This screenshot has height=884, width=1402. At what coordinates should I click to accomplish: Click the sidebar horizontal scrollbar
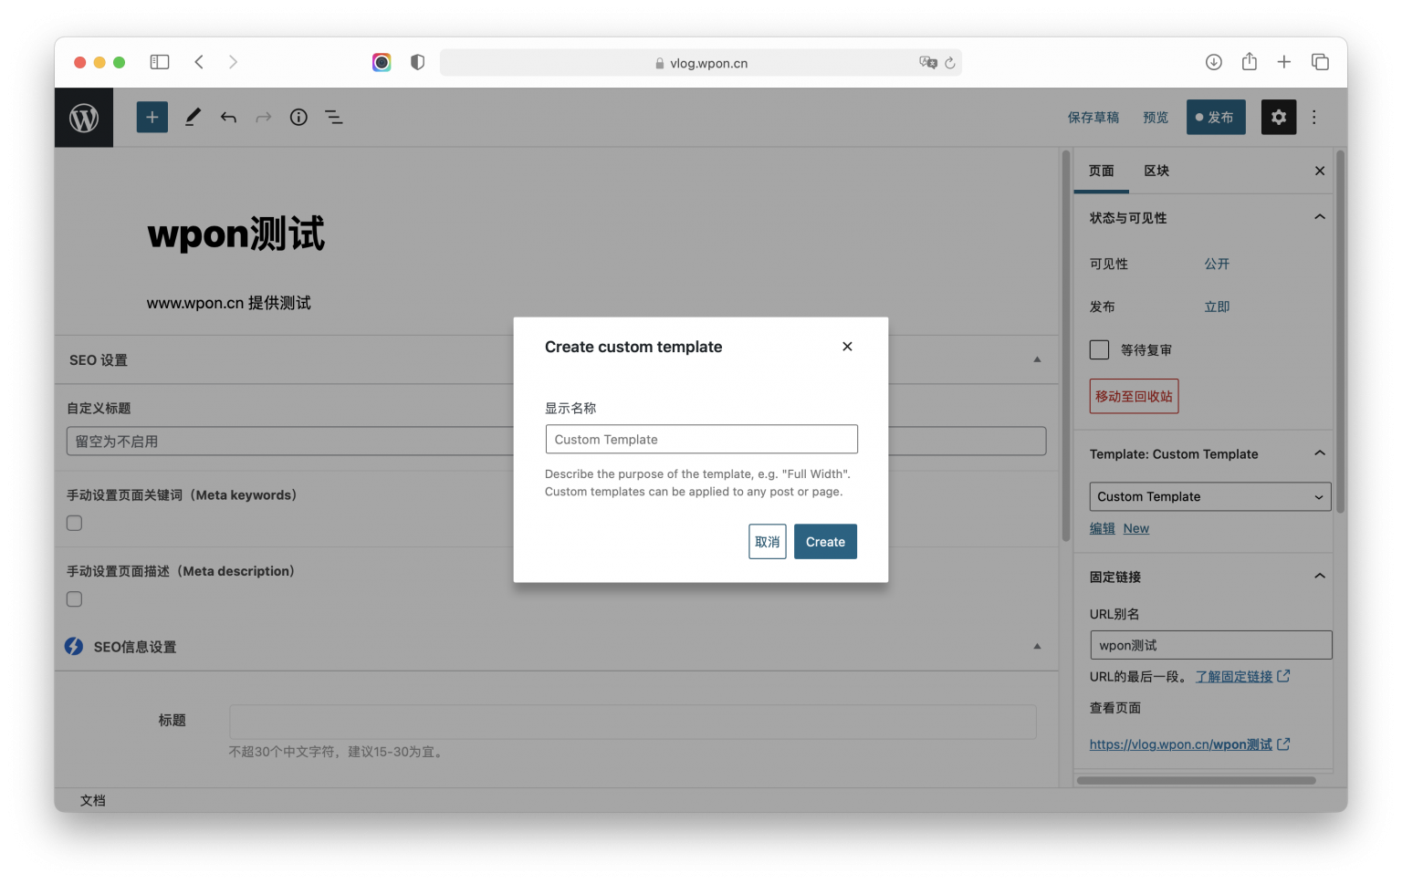pyautogui.click(x=1197, y=780)
